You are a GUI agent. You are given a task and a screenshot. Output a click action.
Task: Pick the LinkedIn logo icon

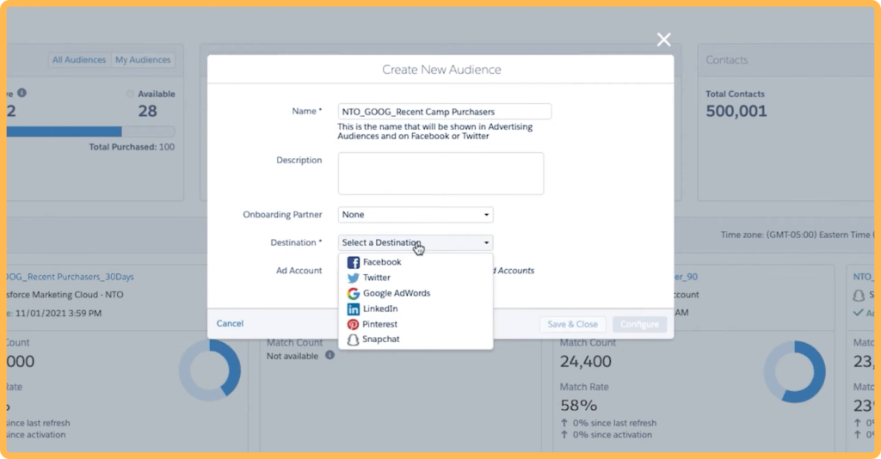[x=353, y=309]
